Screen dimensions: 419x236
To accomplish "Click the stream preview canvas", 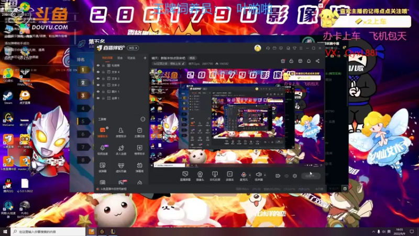I will 237,117.
